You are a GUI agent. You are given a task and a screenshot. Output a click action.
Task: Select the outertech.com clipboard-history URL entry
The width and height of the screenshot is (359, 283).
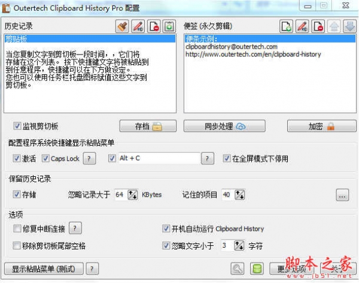[x=253, y=55]
